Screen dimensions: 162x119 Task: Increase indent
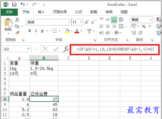[108, 33]
